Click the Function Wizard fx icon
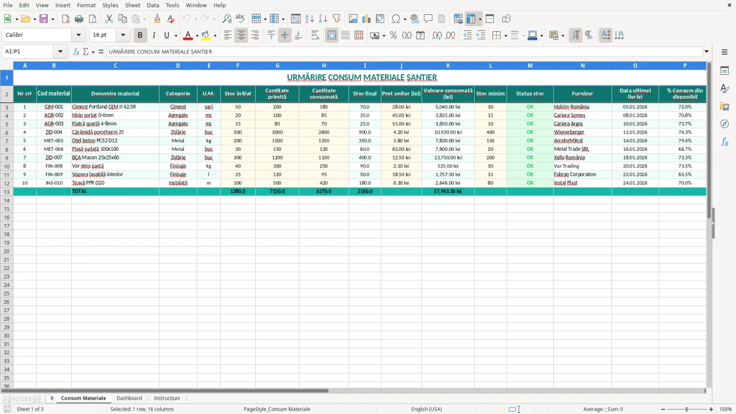This screenshot has height=414, width=736. click(77, 52)
